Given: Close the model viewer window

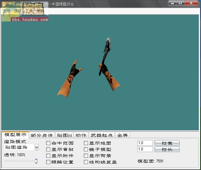Looking at the screenshot, I should tap(191, 3).
